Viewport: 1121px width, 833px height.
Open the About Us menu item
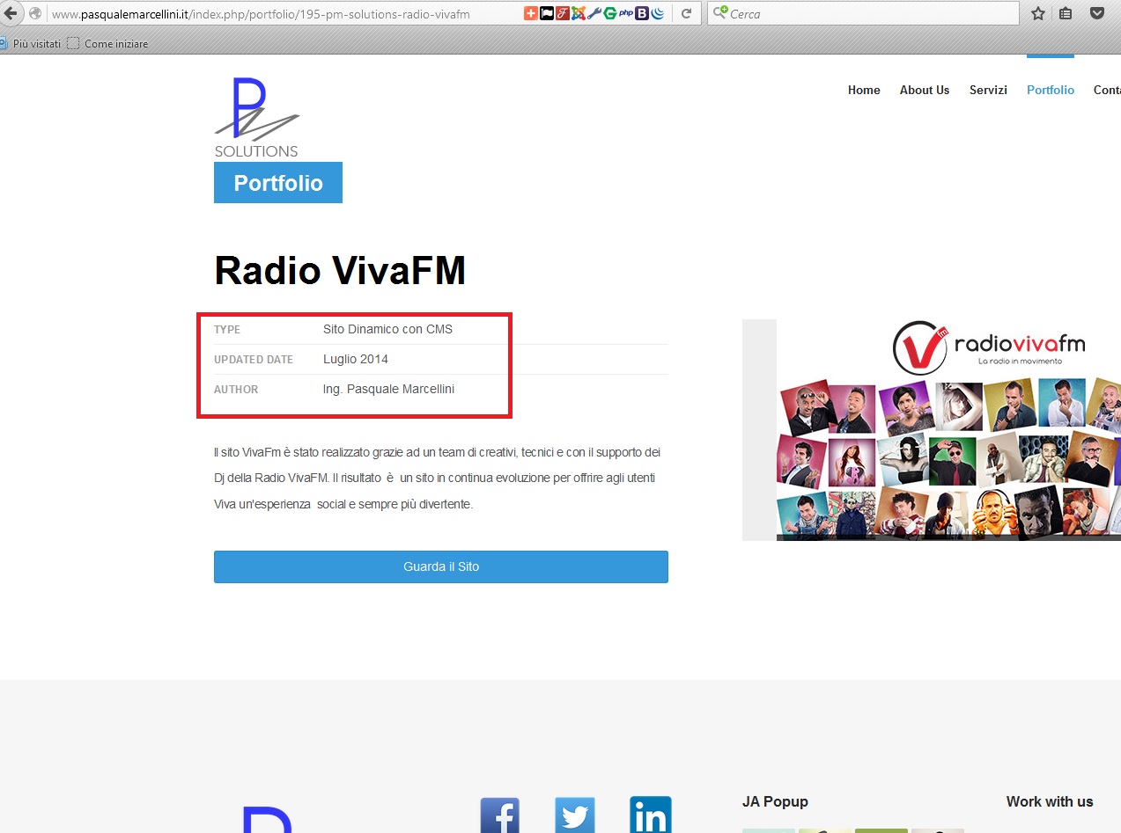[925, 90]
